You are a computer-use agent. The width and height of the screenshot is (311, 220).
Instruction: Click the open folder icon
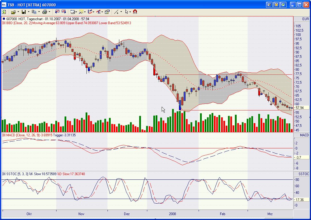point(13,12)
